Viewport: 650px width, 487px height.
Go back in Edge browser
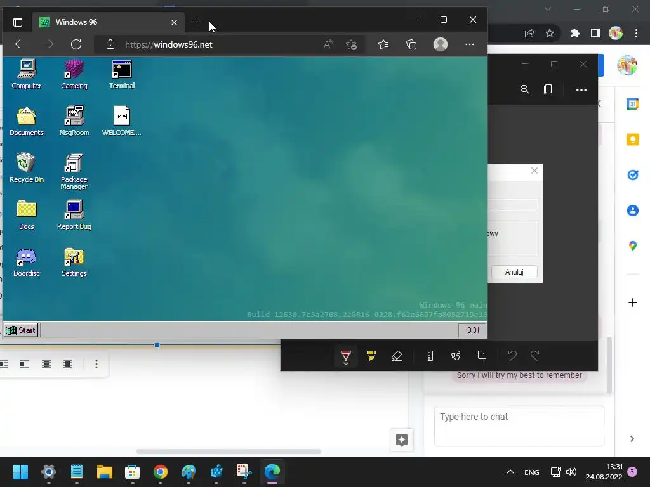tap(20, 44)
